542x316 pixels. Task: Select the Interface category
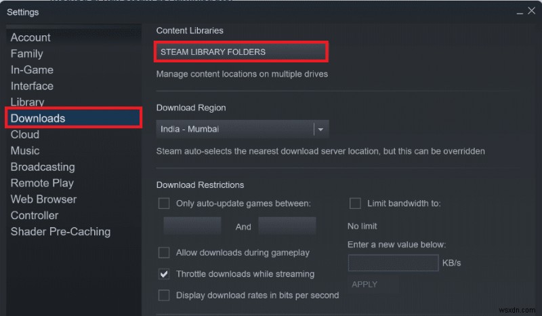pyautogui.click(x=32, y=86)
